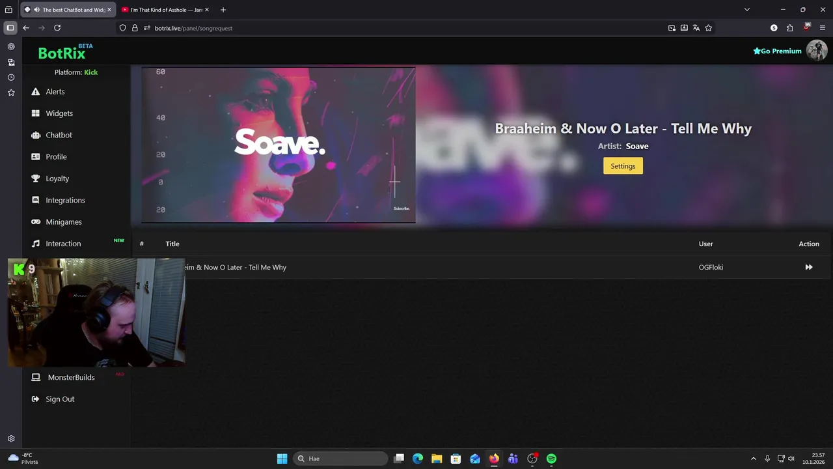Open the Widgets sidebar section
The image size is (833, 469).
point(59,113)
